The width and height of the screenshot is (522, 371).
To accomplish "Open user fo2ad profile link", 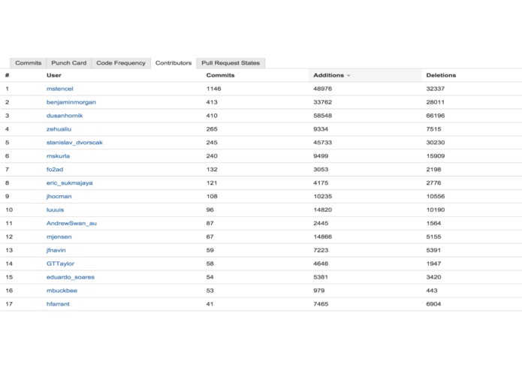I will [x=55, y=170].
